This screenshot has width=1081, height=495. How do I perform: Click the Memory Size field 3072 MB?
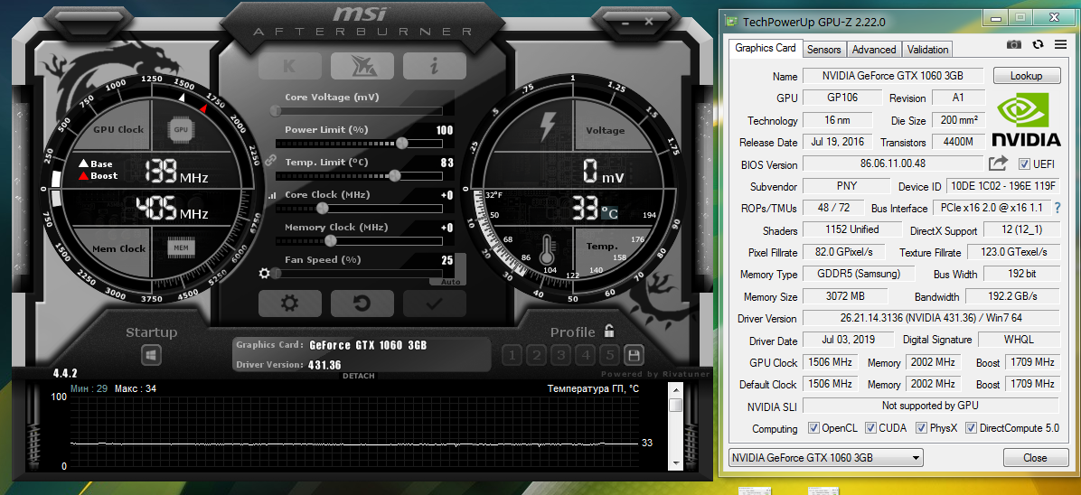click(844, 296)
